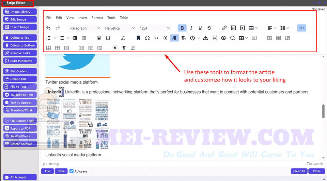Screen dimensions: 327x181
Task: Open the Insert menu
Action: (x=83, y=18)
